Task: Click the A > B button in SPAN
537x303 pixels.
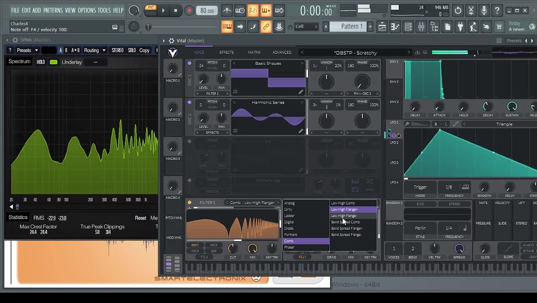Action: point(75,50)
